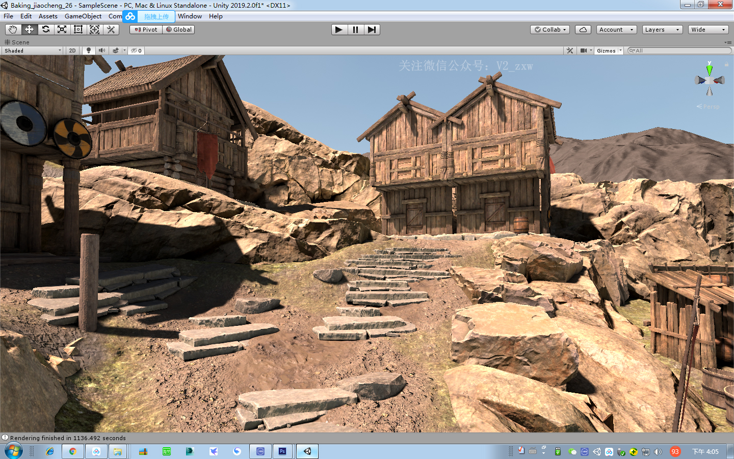The height and width of the screenshot is (459, 734).
Task: Click the scene search field
Action: 680,50
